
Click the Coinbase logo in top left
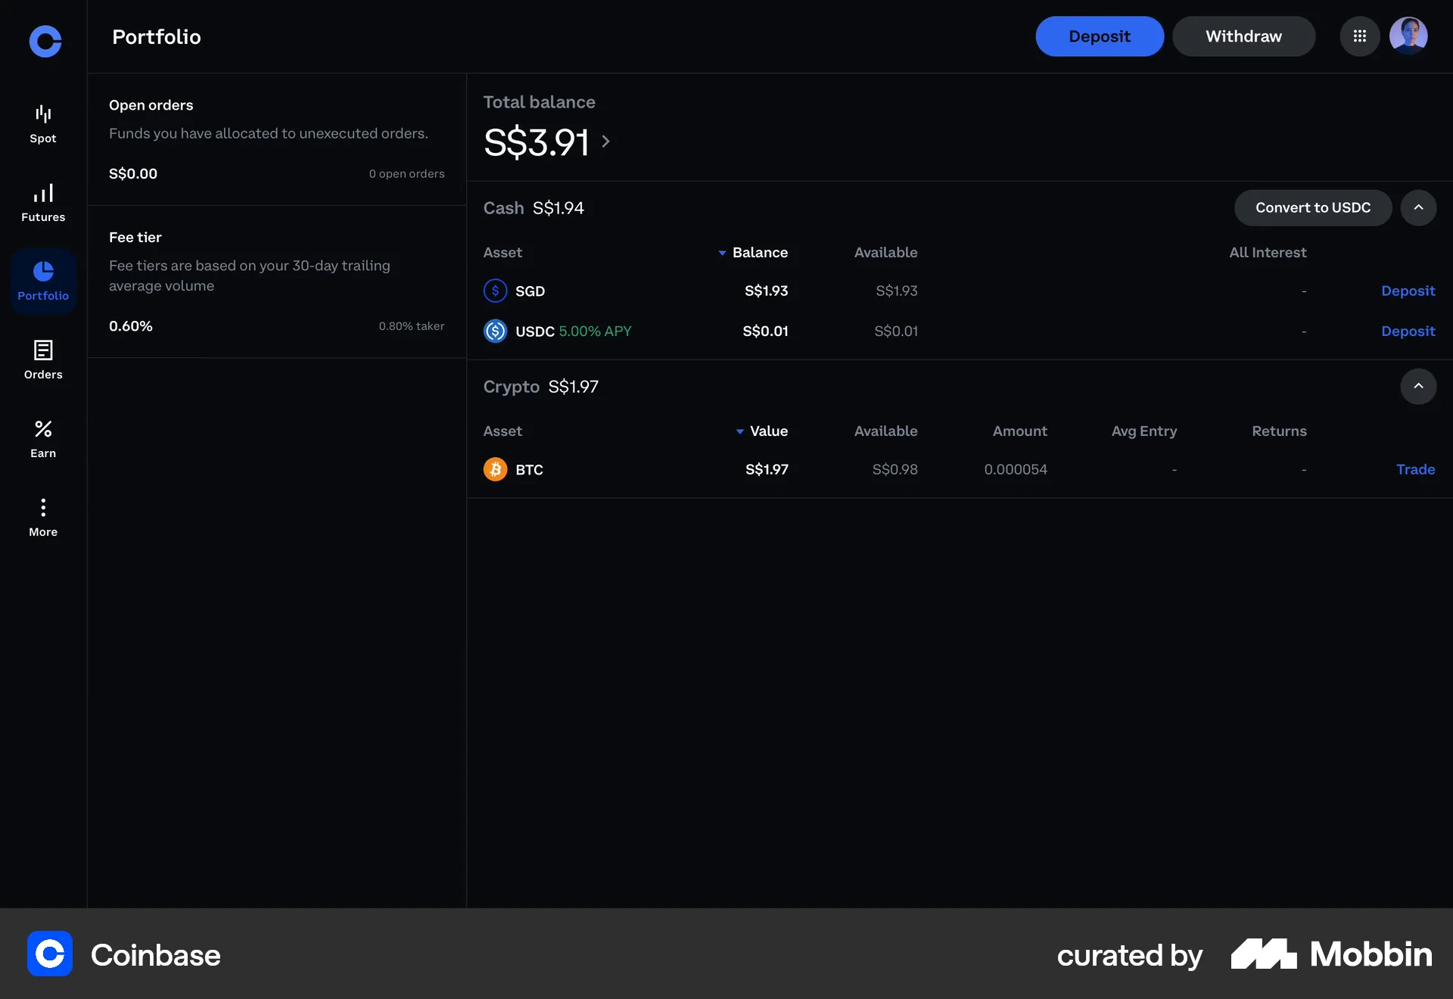point(45,42)
